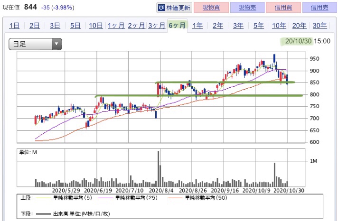The height and width of the screenshot is (221, 338).
Task: Click legend entry 出来高 単位:(M株/口/枚)
Action: pyautogui.click(x=82, y=214)
